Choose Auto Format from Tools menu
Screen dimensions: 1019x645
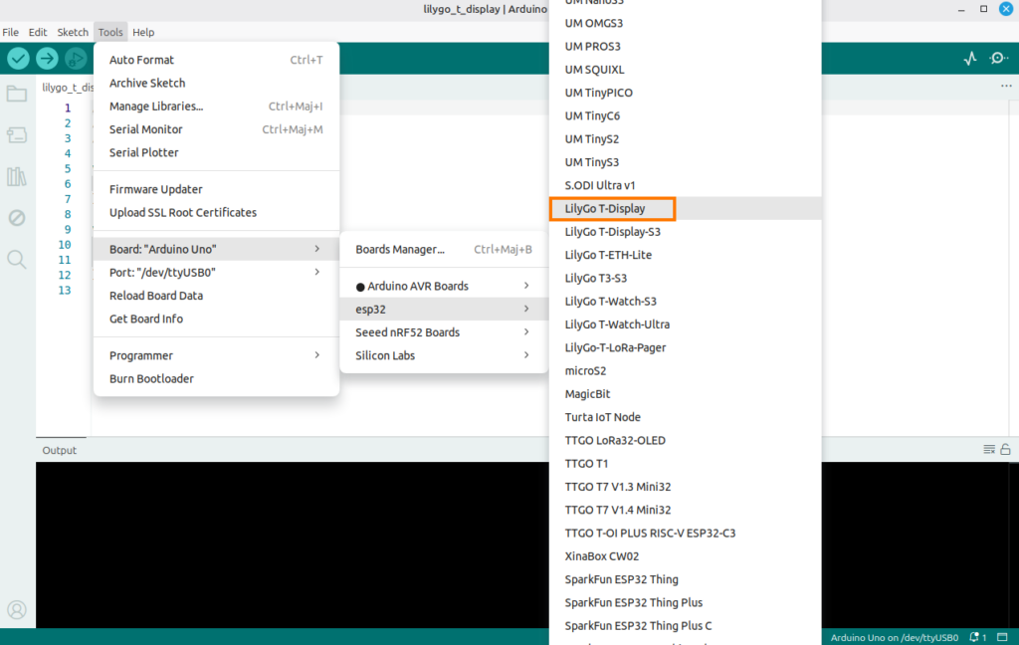(142, 60)
